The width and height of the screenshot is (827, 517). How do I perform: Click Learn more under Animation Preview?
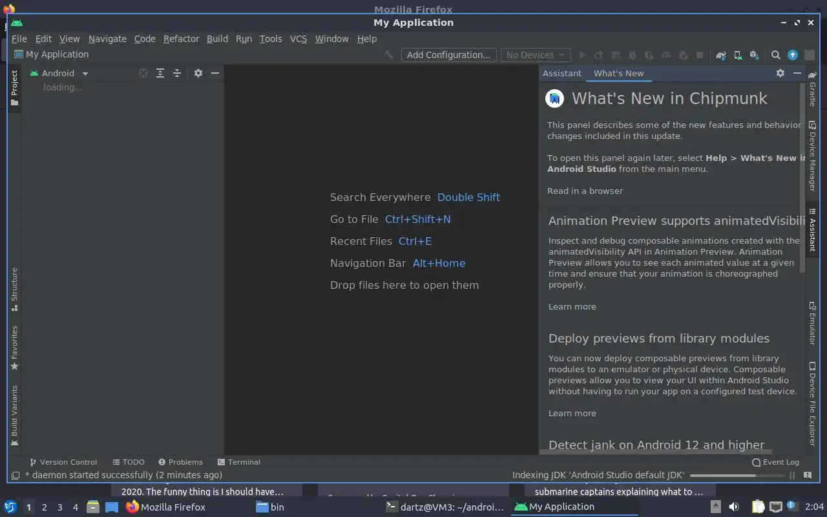coord(572,306)
